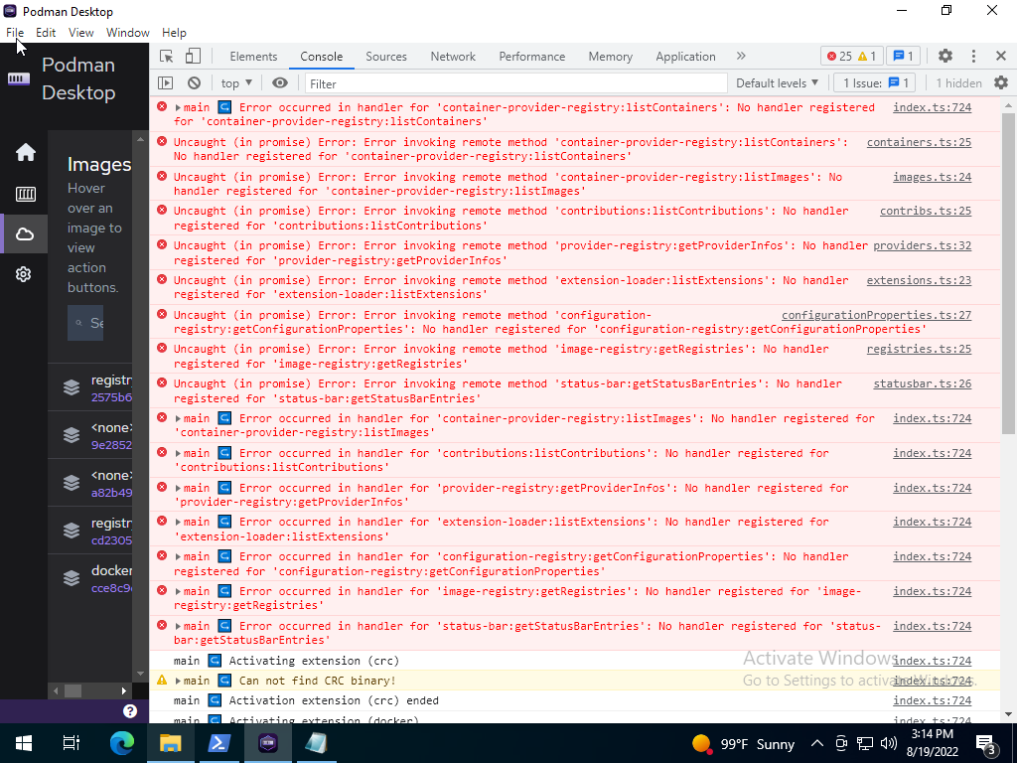
Task: Open DevTools settings gear
Action: 944,57
